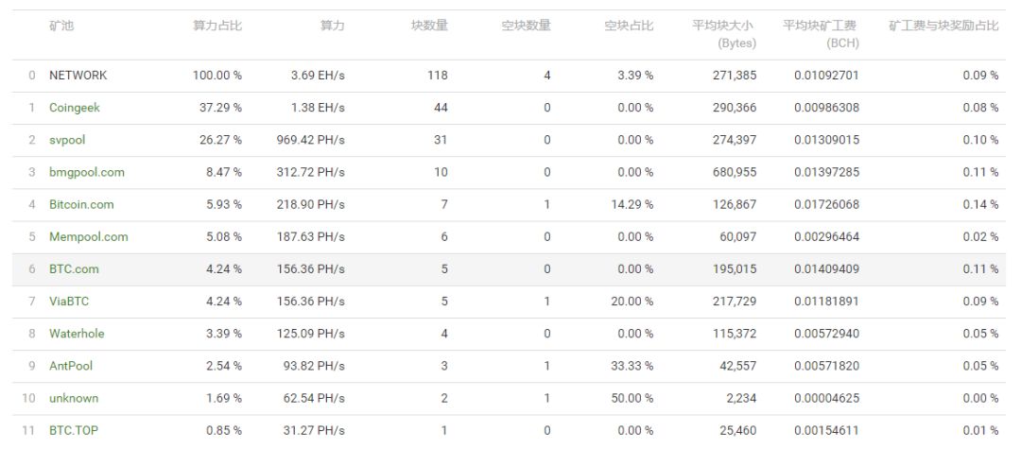Click the 块数量 column header

pyautogui.click(x=429, y=26)
